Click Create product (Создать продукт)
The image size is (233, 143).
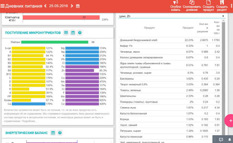pos(208,6)
